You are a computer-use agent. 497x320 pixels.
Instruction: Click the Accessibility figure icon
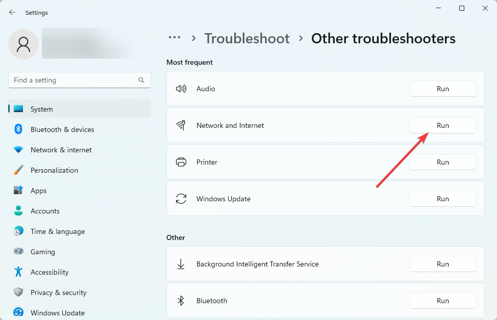click(18, 272)
